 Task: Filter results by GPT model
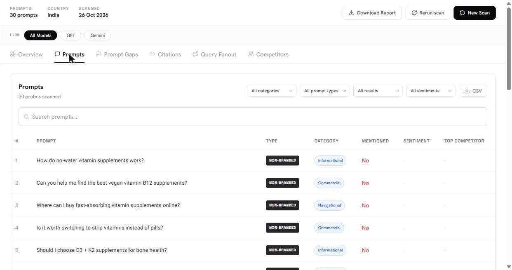[x=71, y=35]
